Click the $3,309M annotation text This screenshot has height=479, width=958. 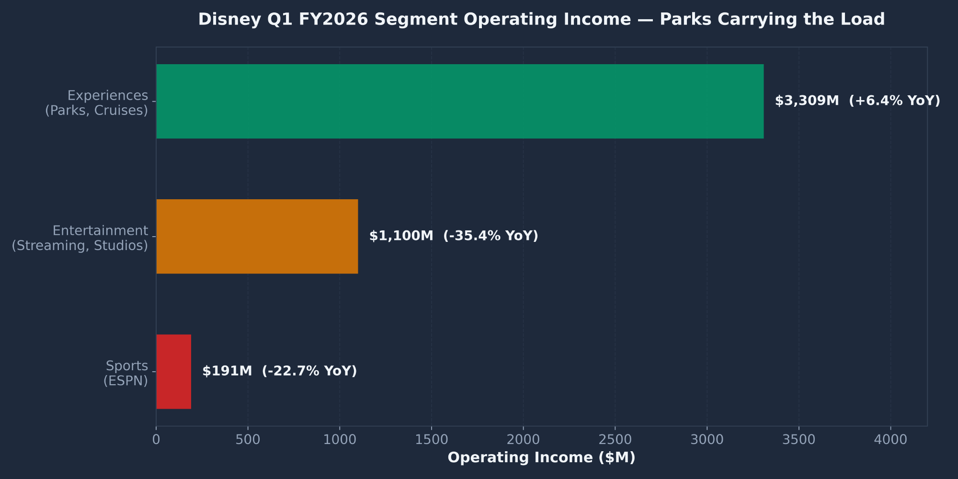(x=807, y=101)
